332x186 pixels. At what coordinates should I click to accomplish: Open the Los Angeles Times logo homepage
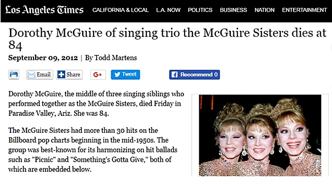pos(45,10)
